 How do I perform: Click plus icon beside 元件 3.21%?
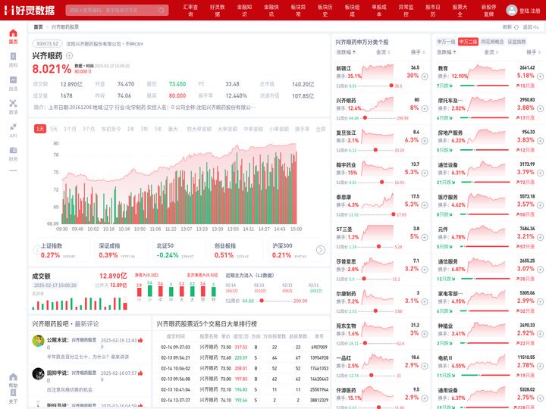[540, 237]
